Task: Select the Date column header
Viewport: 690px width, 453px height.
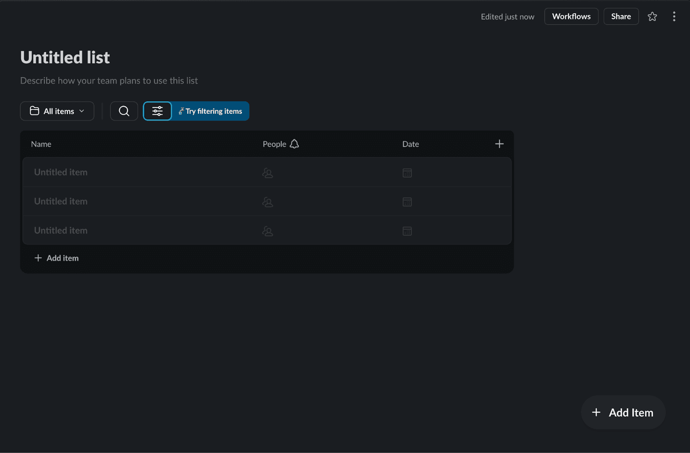Action: click(411, 144)
